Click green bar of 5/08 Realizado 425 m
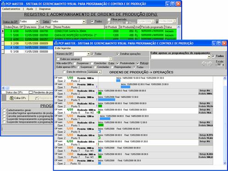This screenshot has height=171, width=228. (x=101, y=125)
